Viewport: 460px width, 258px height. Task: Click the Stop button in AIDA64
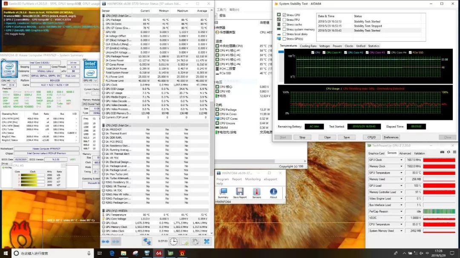point(302,137)
